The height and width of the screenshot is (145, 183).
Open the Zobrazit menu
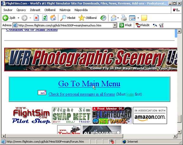click(x=35, y=10)
